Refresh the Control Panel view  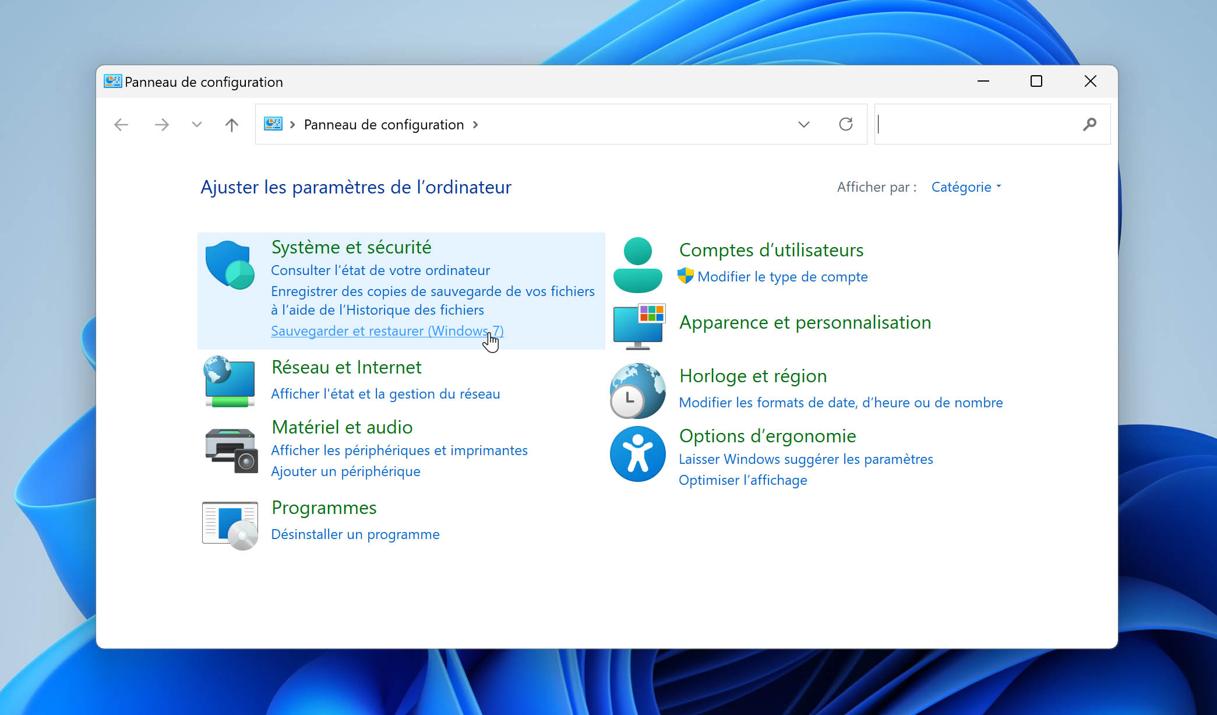tap(846, 124)
